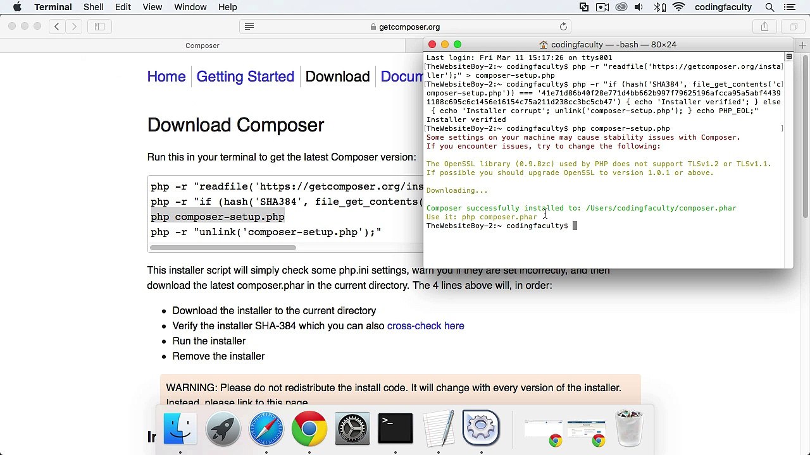Minimize the Terminal window
The height and width of the screenshot is (455, 810).
pyautogui.click(x=445, y=44)
